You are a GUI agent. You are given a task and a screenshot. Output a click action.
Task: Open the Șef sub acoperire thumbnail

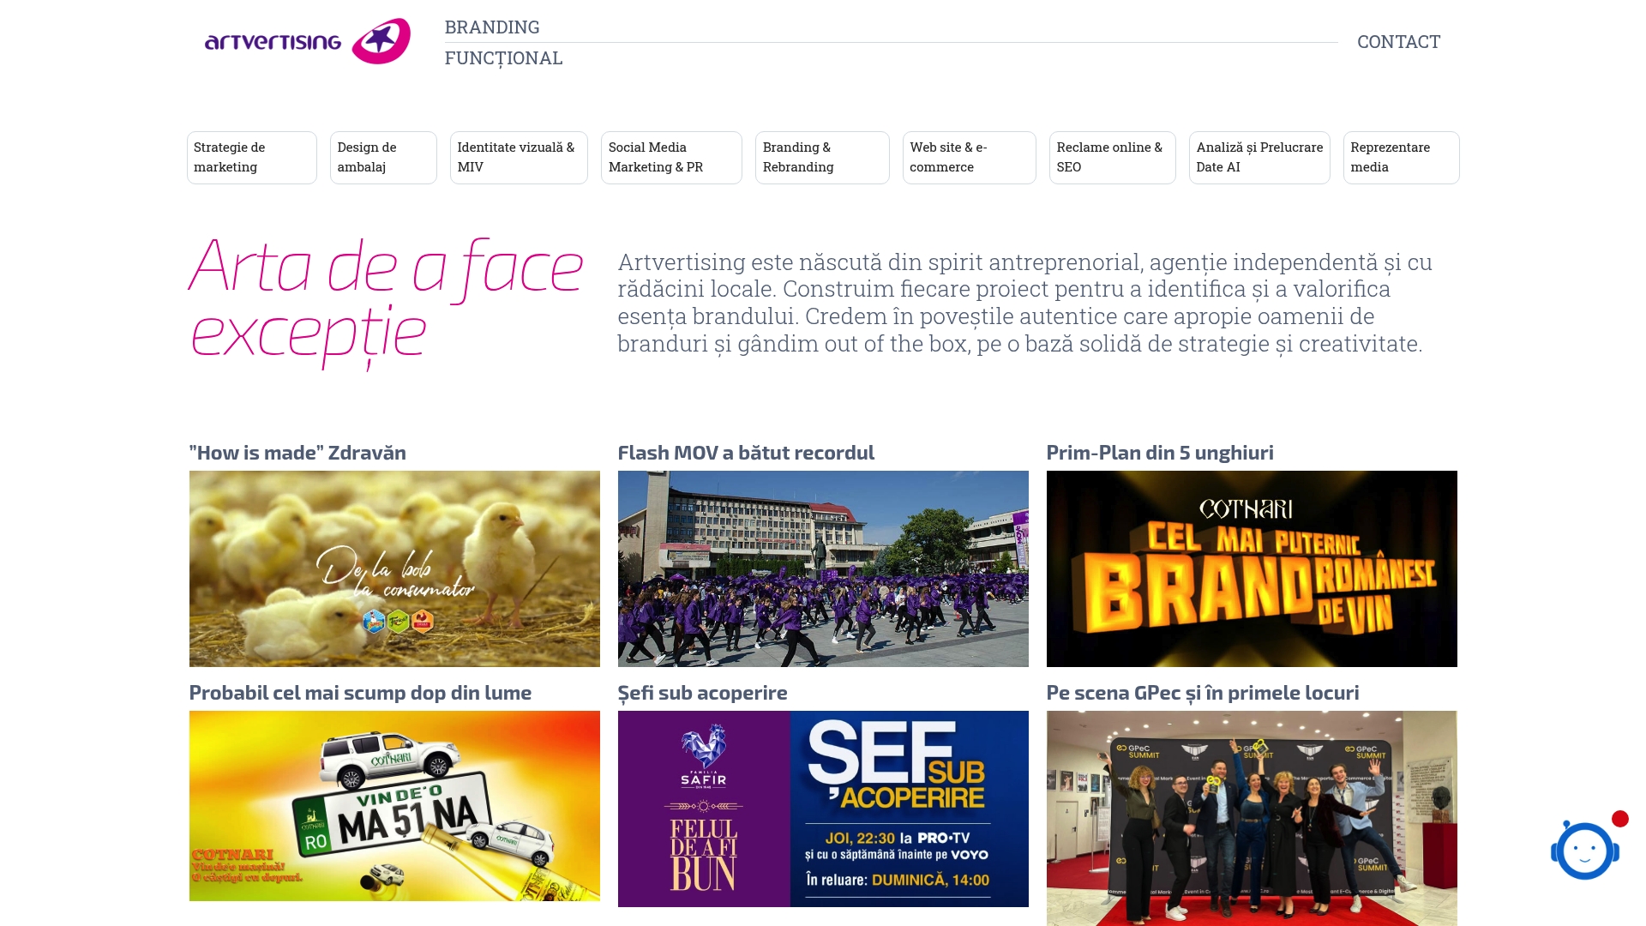pyautogui.click(x=823, y=809)
